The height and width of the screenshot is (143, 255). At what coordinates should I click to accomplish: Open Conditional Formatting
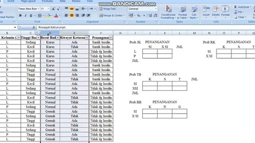168,12
